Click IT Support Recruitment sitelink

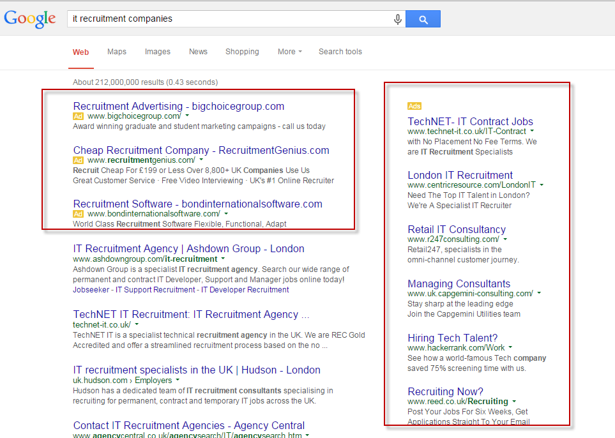155,290
